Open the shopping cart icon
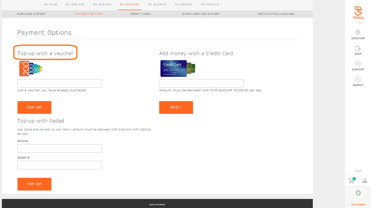 pos(351,181)
